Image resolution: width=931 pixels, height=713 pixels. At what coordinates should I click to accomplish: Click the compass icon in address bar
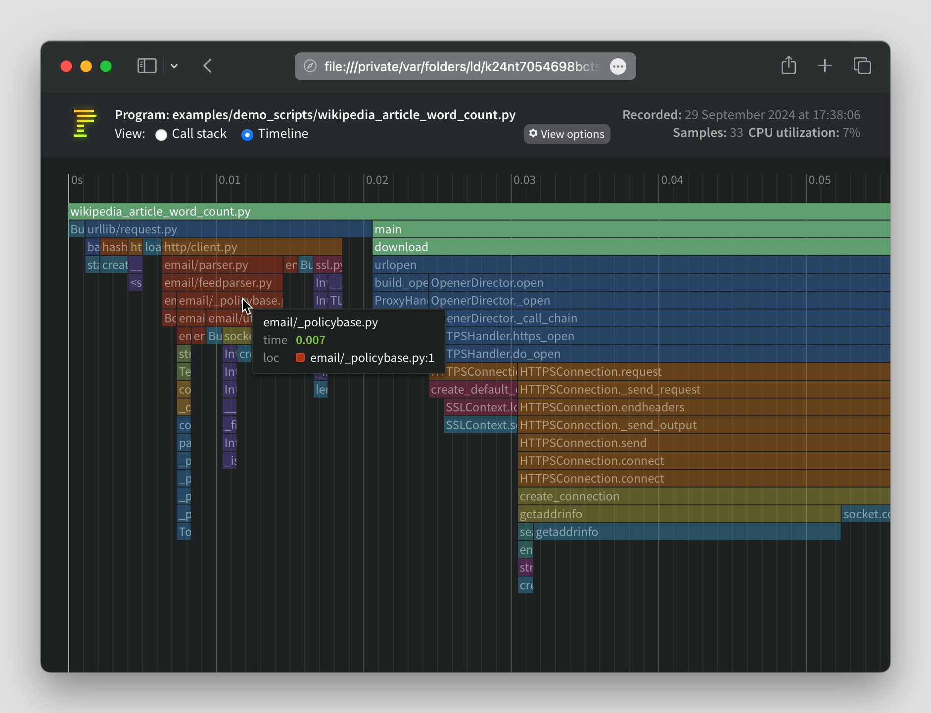310,66
